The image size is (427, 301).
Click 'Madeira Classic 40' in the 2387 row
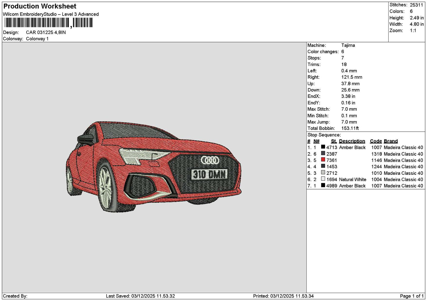click(x=403, y=154)
